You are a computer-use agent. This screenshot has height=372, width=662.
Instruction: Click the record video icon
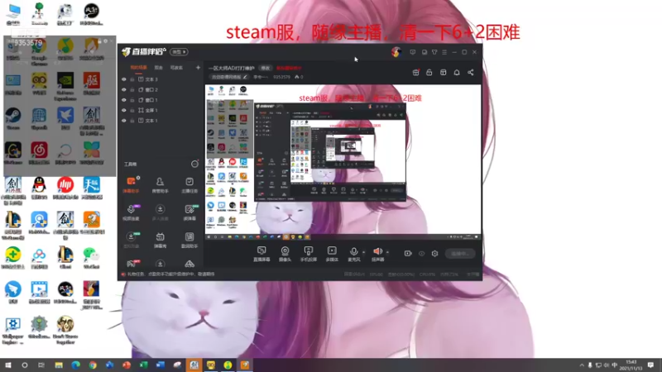[x=408, y=254]
